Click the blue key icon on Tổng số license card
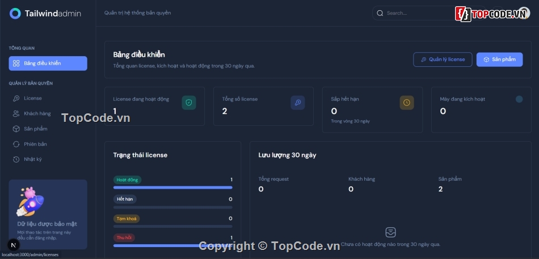This screenshot has width=539, height=259. click(x=298, y=103)
